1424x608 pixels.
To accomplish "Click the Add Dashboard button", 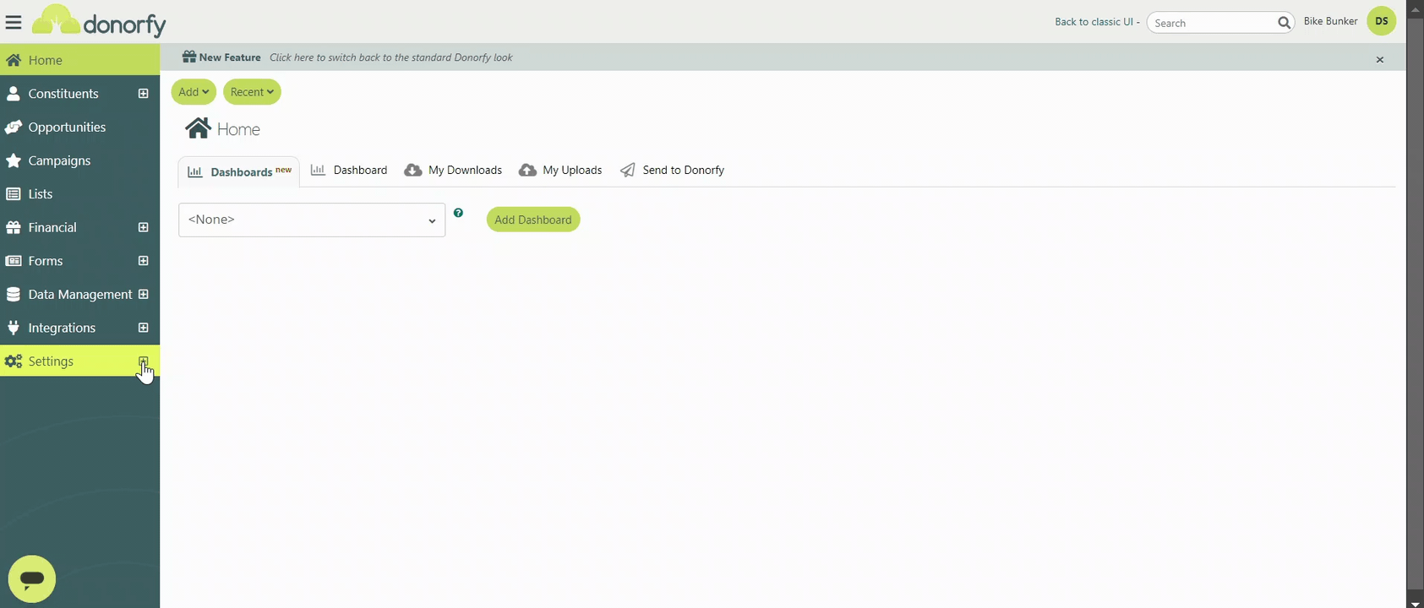I will (x=533, y=220).
